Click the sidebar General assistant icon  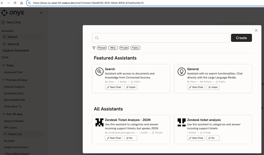point(4,44)
